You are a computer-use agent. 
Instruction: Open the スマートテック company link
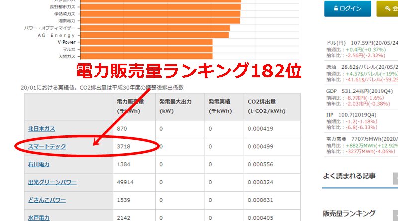click(x=47, y=147)
